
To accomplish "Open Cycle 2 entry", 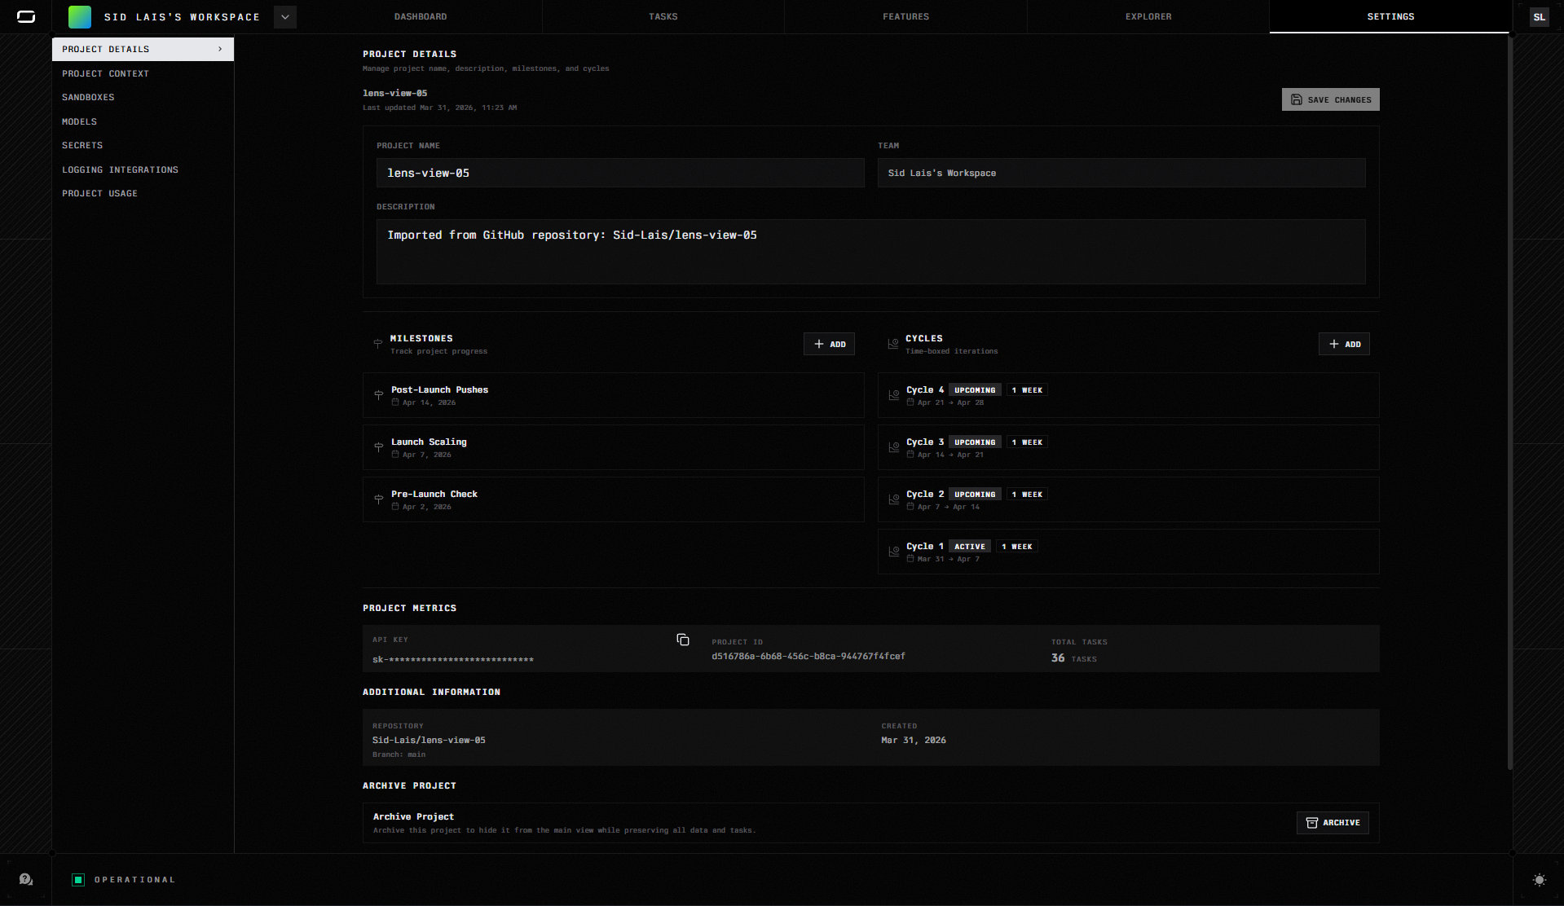I will 1129,499.
